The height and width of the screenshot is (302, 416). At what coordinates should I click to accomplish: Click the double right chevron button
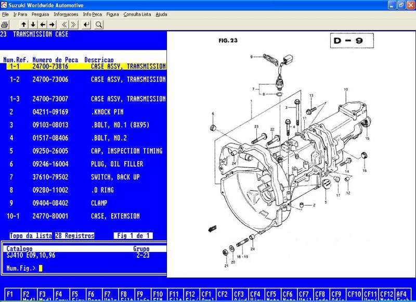74,24
